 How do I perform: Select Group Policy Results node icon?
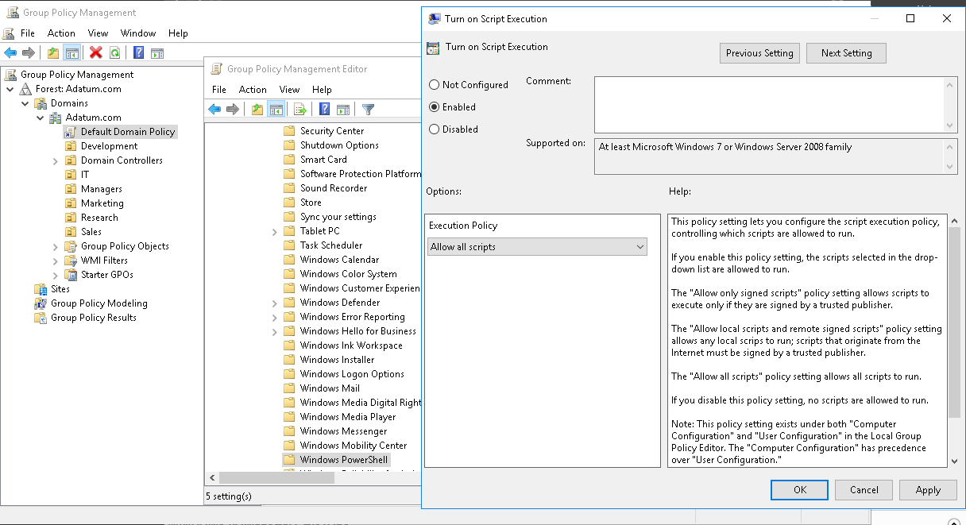point(41,318)
